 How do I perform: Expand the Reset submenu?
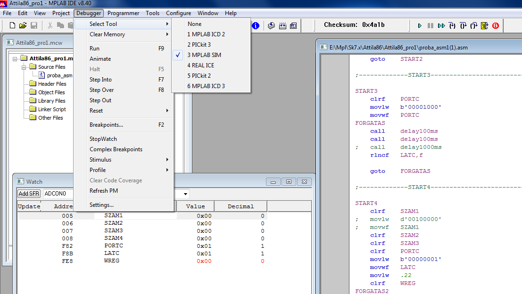[123, 110]
